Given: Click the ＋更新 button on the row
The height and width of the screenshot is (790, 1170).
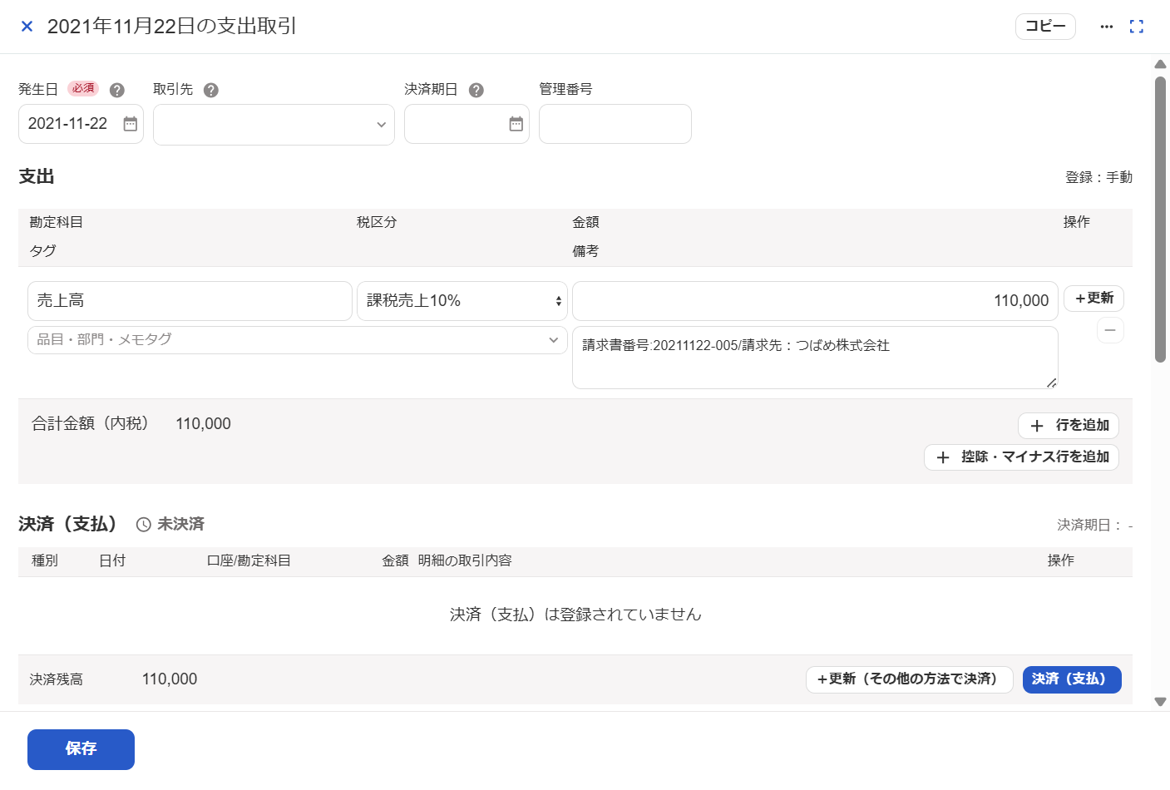Looking at the screenshot, I should 1094,299.
